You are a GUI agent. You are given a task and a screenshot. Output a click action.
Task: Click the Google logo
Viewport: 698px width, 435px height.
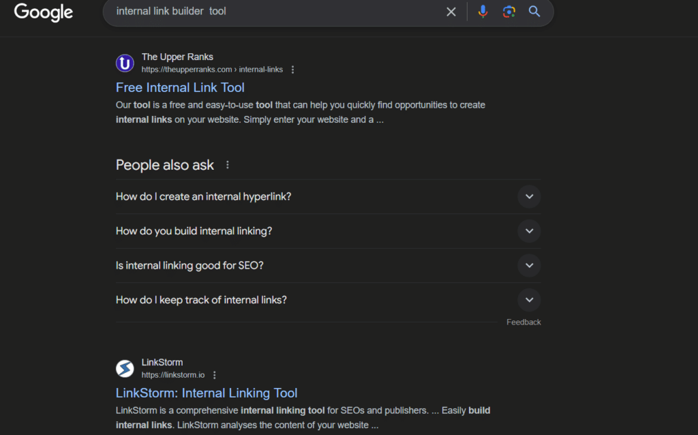43,12
